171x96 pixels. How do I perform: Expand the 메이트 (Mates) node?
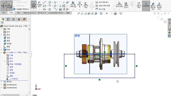click(2, 82)
